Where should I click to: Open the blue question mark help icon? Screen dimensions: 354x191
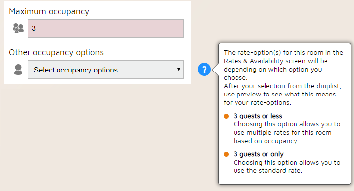coord(204,69)
